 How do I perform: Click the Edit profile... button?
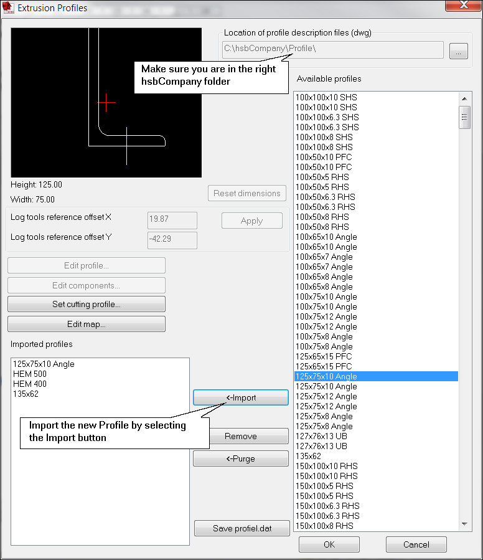coord(87,265)
